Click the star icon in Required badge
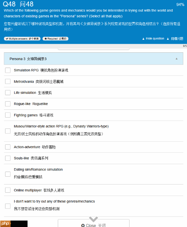Image resolution: width=187 pixels, height=227 pixels. [46, 39]
